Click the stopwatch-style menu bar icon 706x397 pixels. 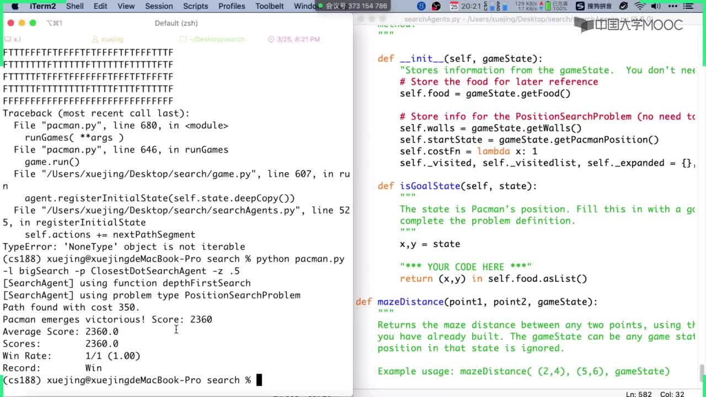pyautogui.click(x=623, y=6)
